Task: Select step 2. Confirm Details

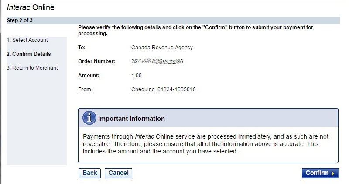Action: pos(29,54)
